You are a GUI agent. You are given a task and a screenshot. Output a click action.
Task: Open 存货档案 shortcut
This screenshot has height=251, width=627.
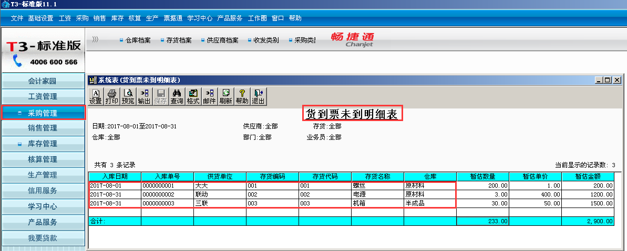[x=176, y=40]
